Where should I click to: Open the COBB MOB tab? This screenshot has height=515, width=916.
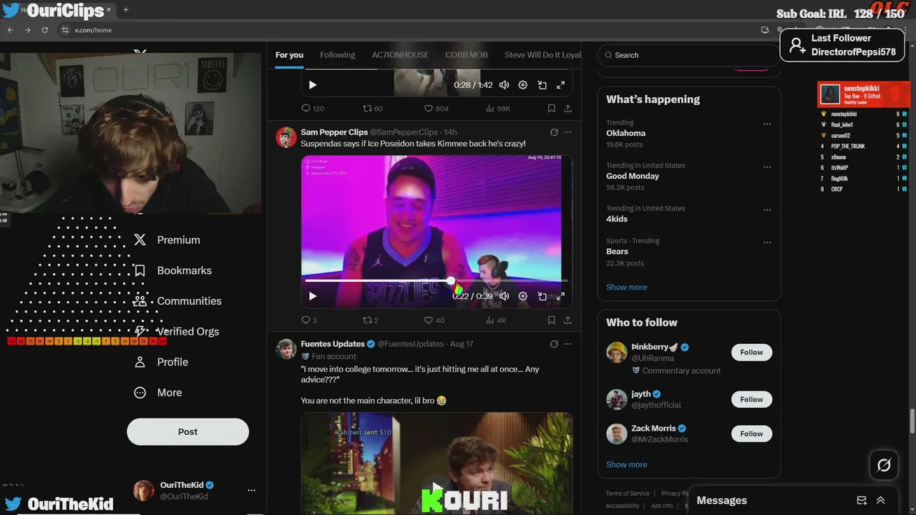pos(467,55)
